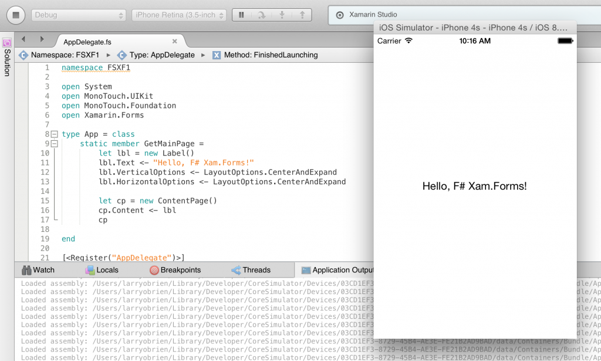601x361 pixels.
Task: Step out of the current function
Action: click(x=302, y=15)
